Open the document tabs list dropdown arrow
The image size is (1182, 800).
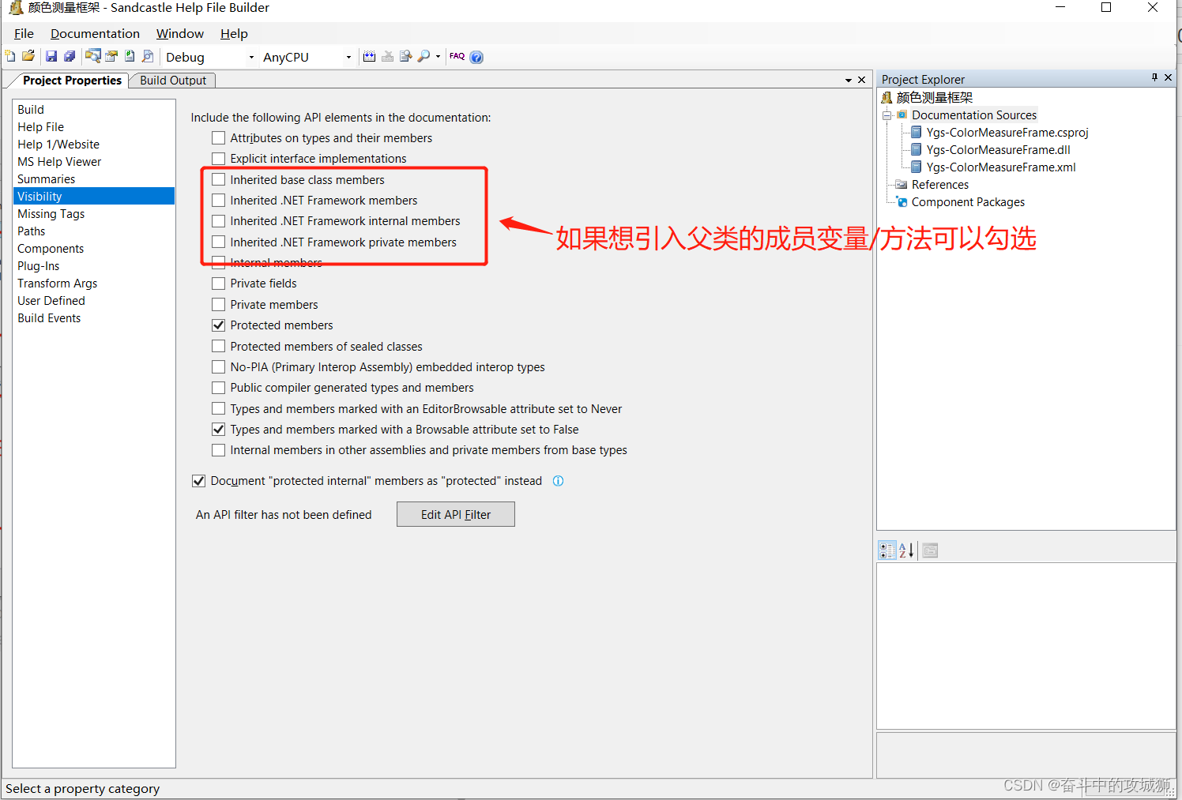(849, 80)
